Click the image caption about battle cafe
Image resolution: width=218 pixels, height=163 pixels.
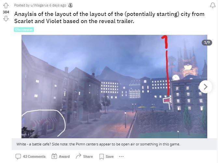click(x=98, y=144)
